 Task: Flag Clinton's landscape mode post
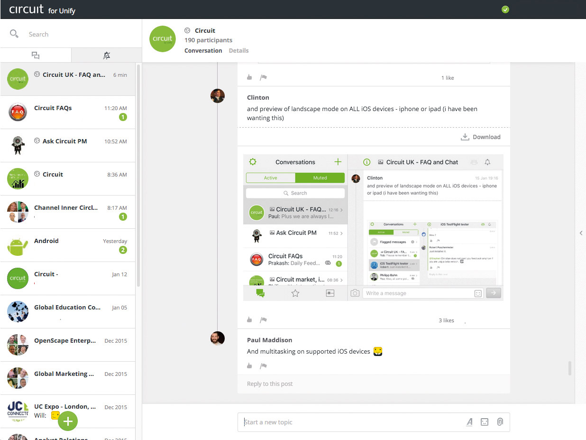pyautogui.click(x=264, y=320)
